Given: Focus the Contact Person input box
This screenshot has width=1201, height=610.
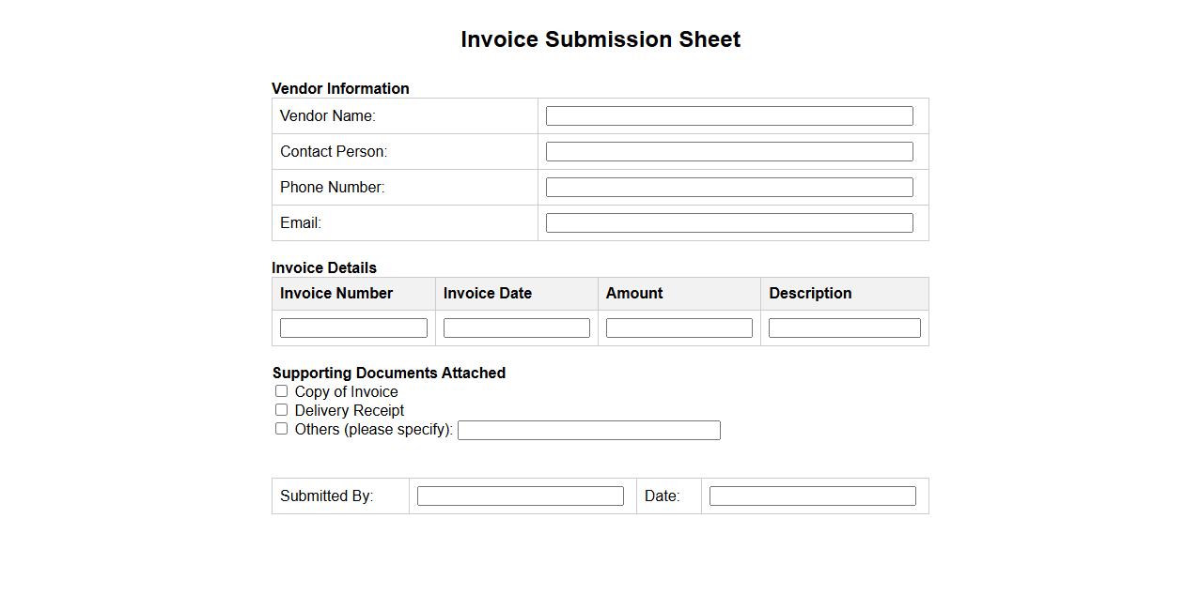Looking at the screenshot, I should 728,151.
